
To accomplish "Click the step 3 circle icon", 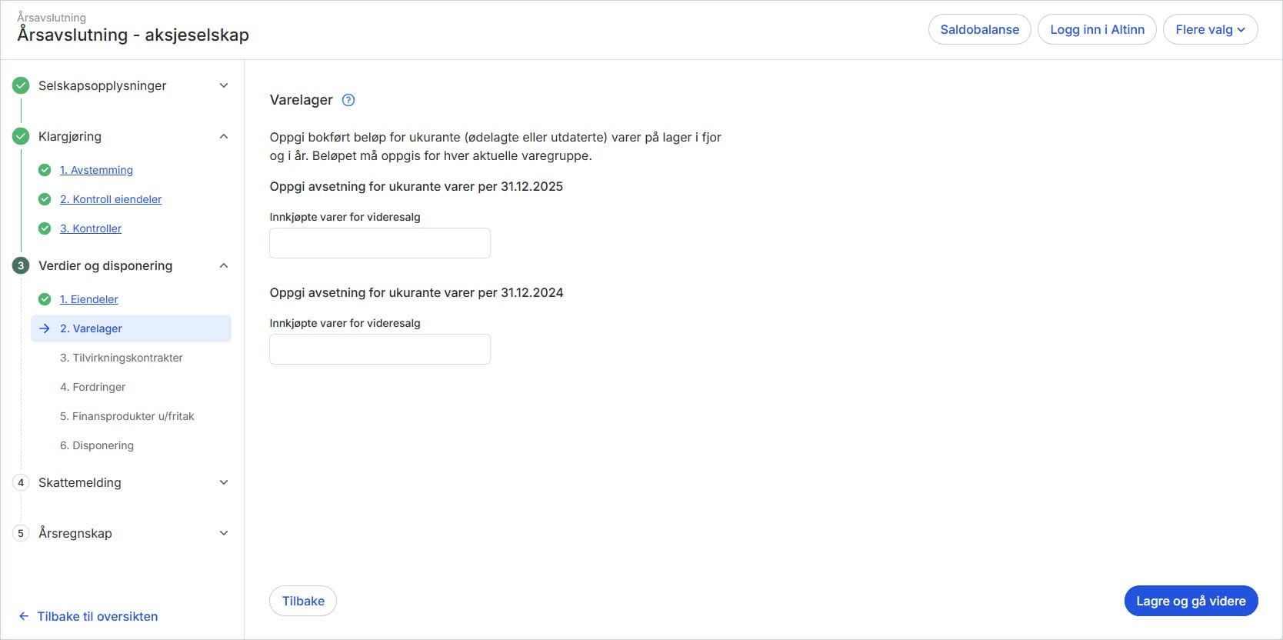I will tap(21, 265).
